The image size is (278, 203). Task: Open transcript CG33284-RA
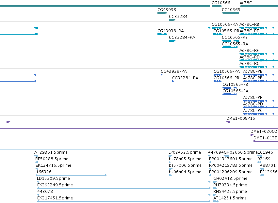(x=182, y=38)
